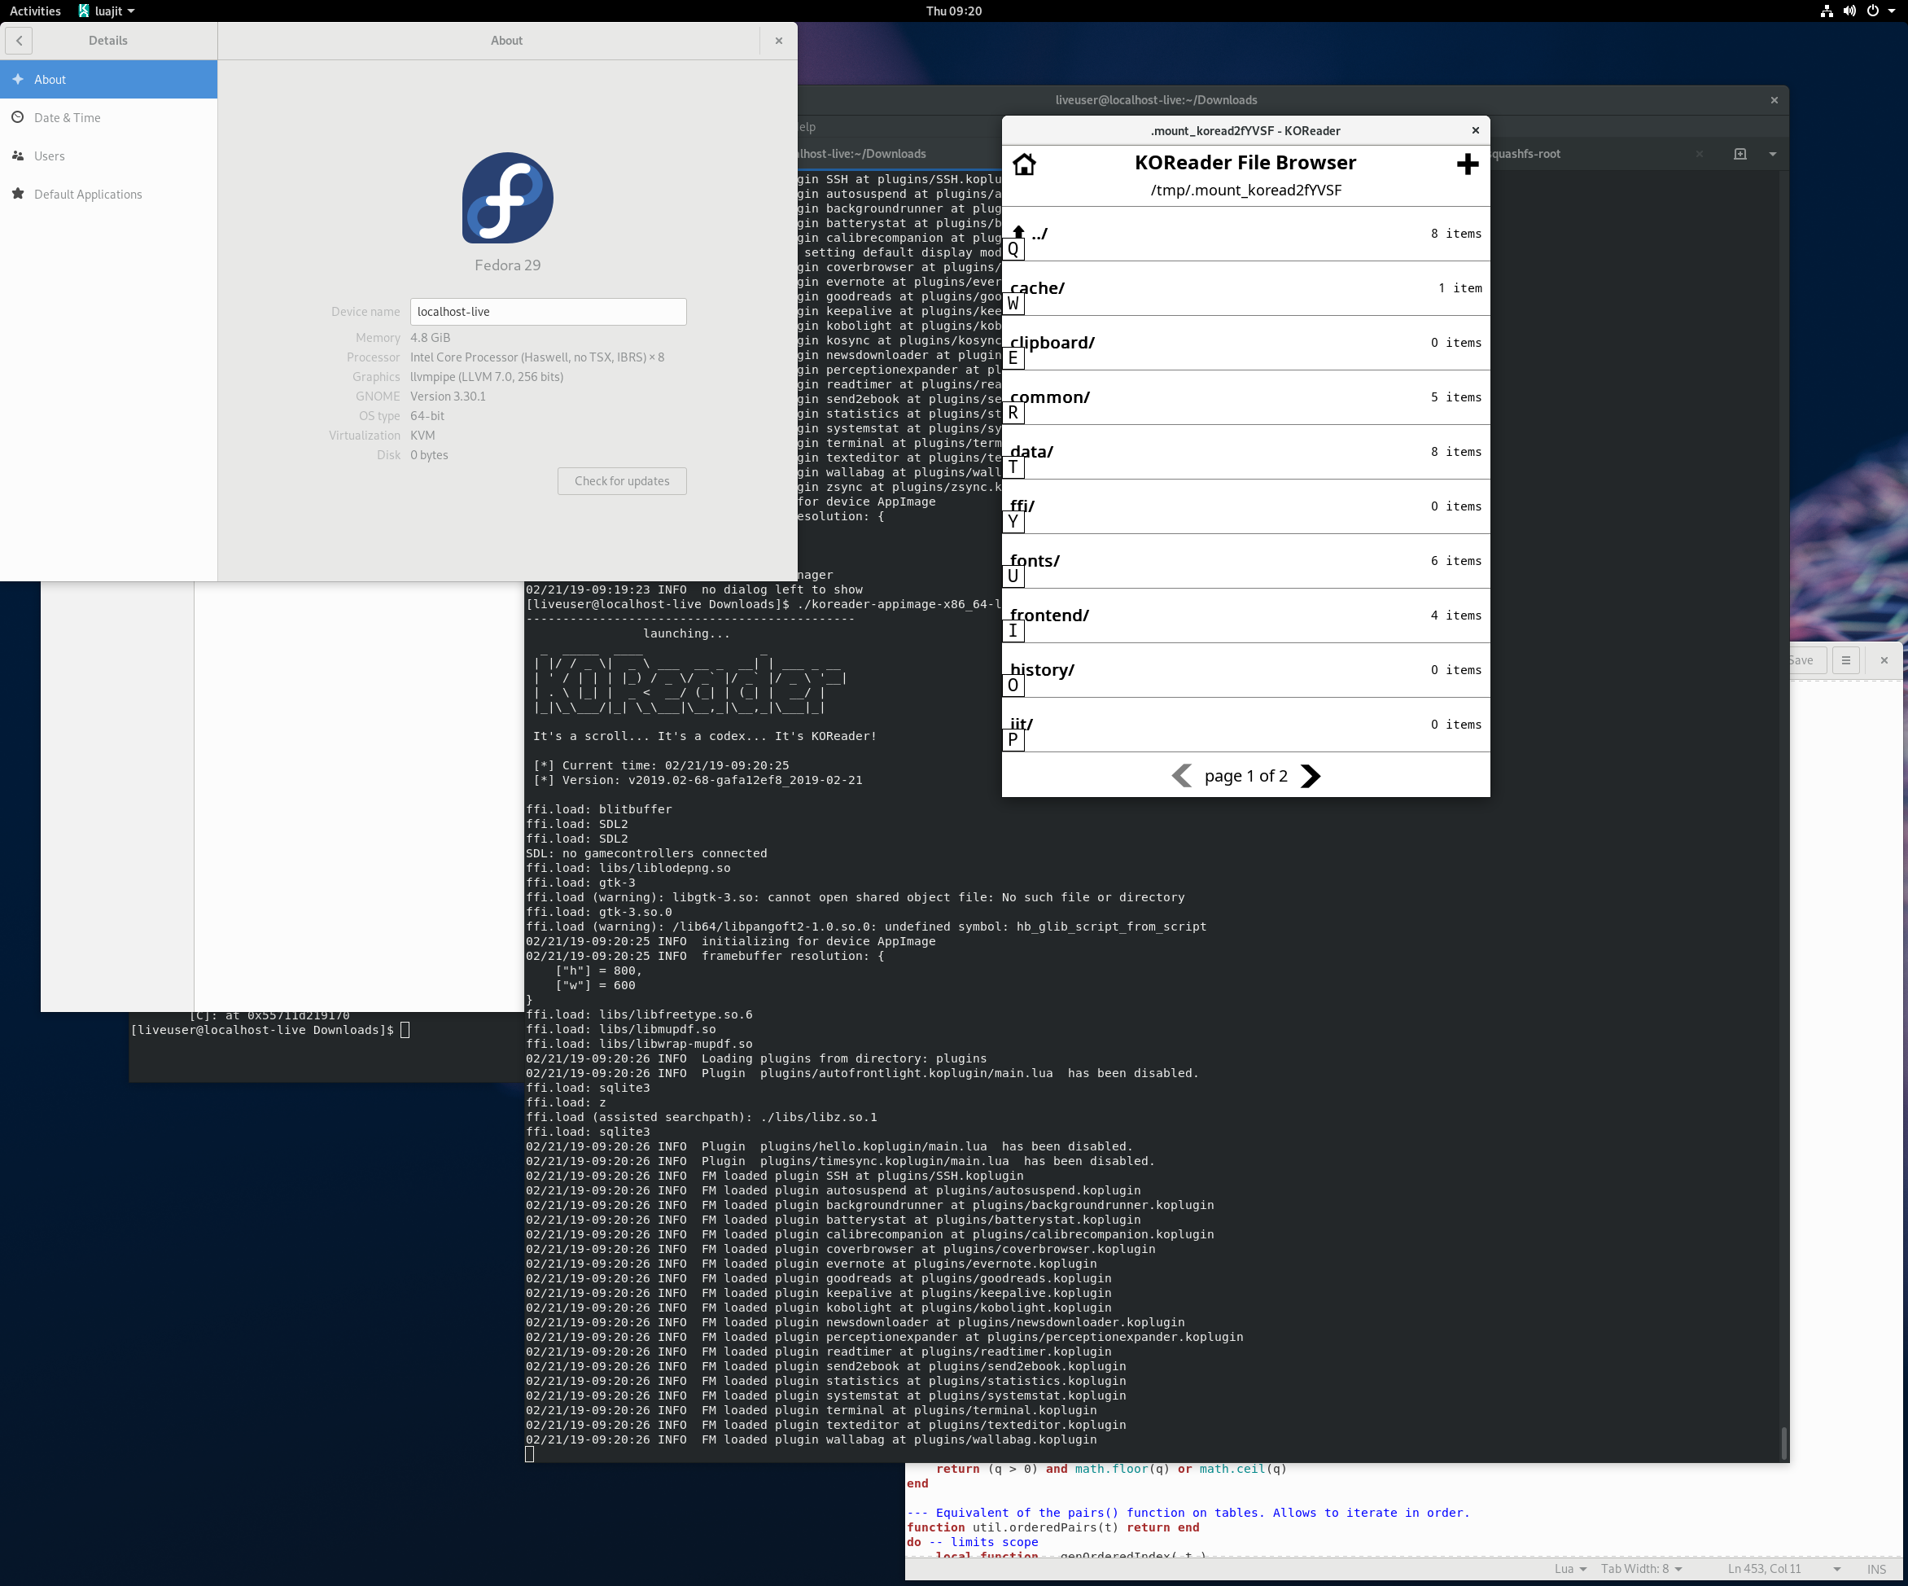
Task: Click the power icon in the top bar
Action: click(x=1874, y=11)
